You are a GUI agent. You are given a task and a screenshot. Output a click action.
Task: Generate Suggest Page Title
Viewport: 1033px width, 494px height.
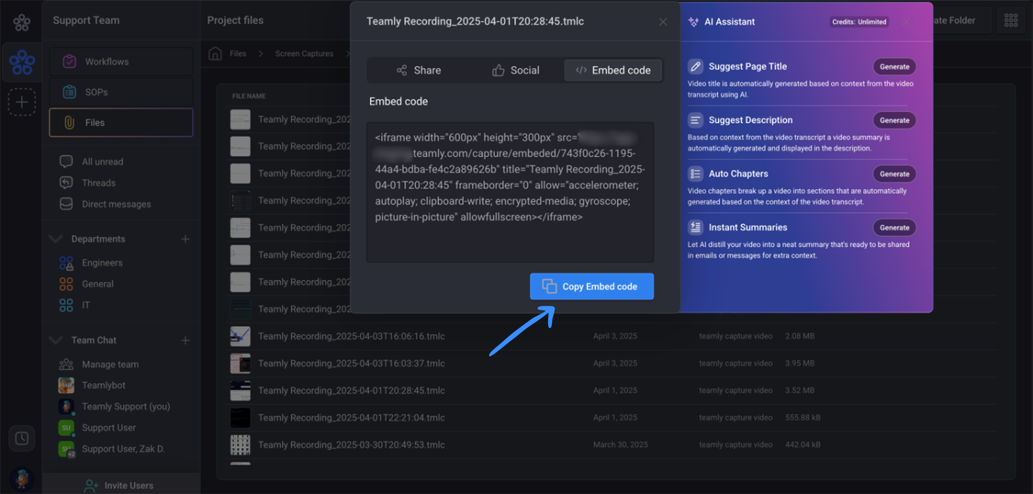click(x=894, y=66)
